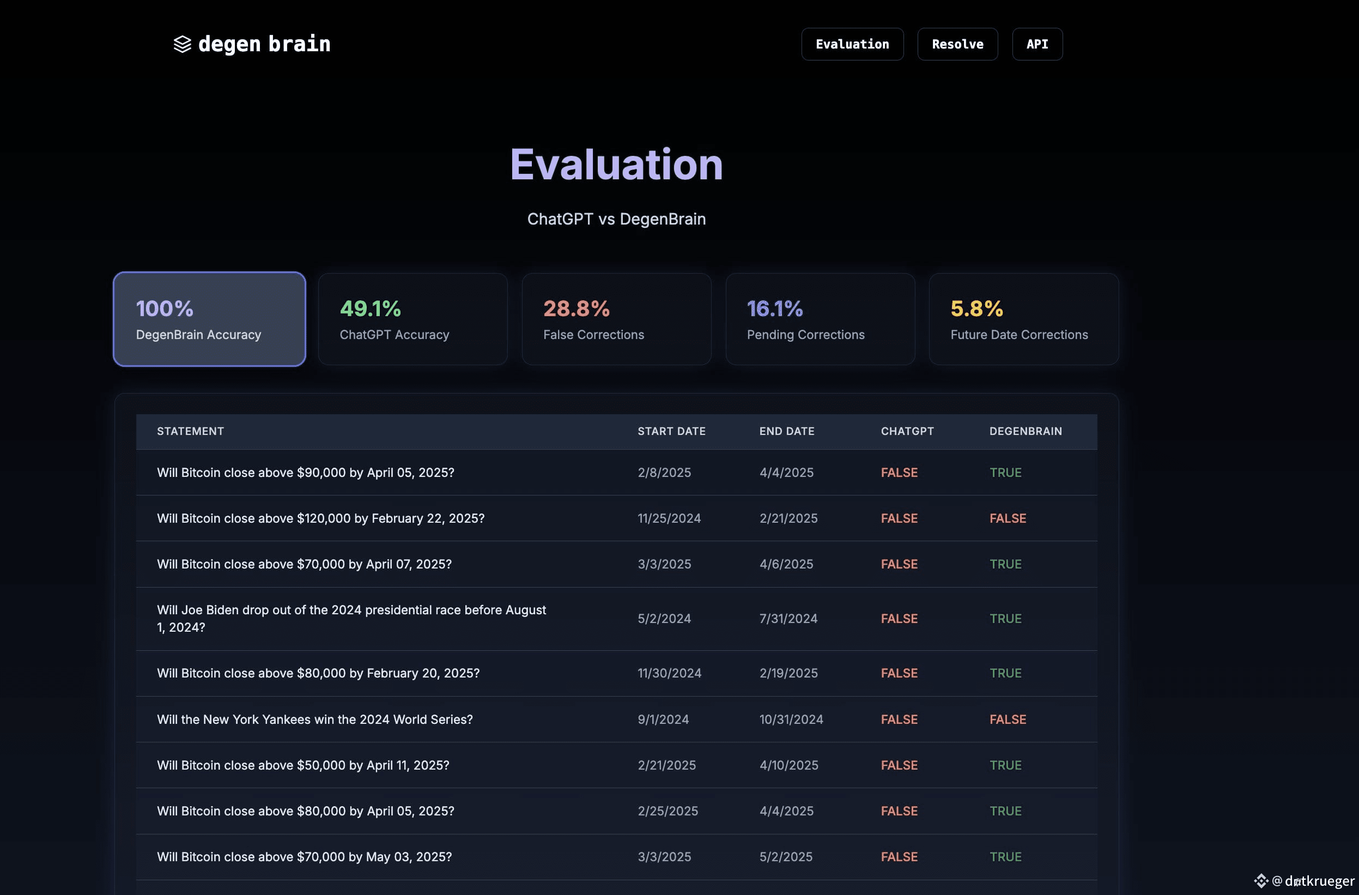Select the 16.1% Pending Corrections card
Image resolution: width=1359 pixels, height=895 pixels.
820,319
